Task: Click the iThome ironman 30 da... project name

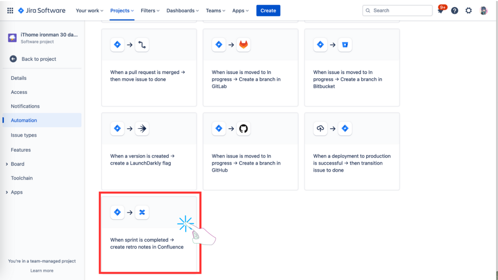Action: coord(49,35)
